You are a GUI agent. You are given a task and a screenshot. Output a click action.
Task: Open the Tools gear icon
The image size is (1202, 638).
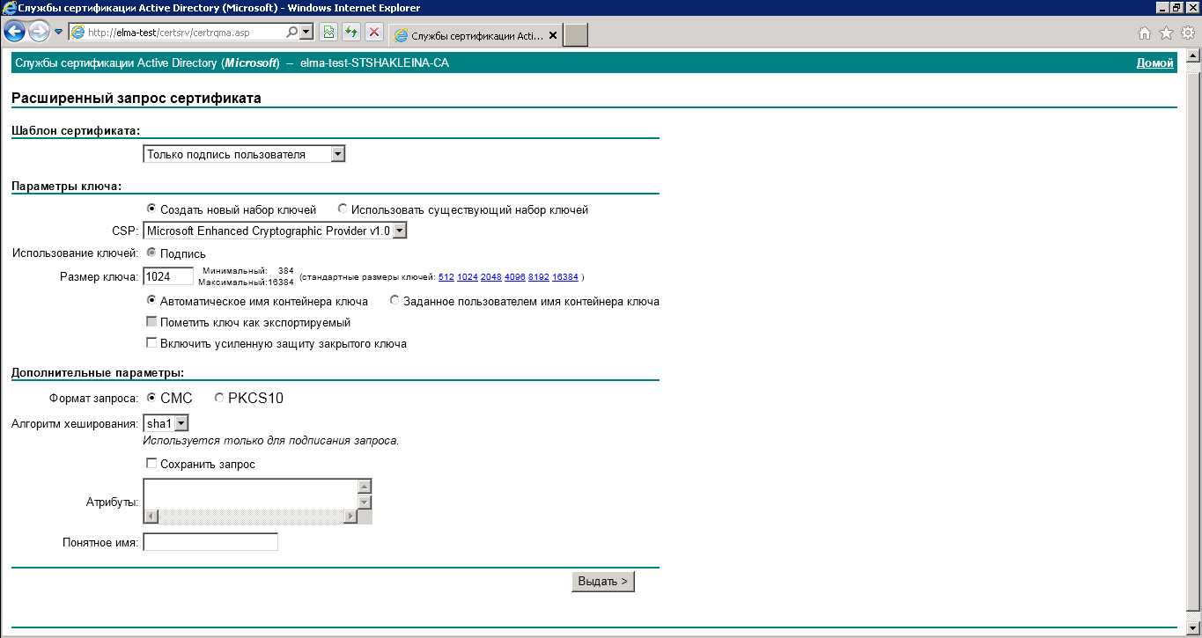point(1187,33)
